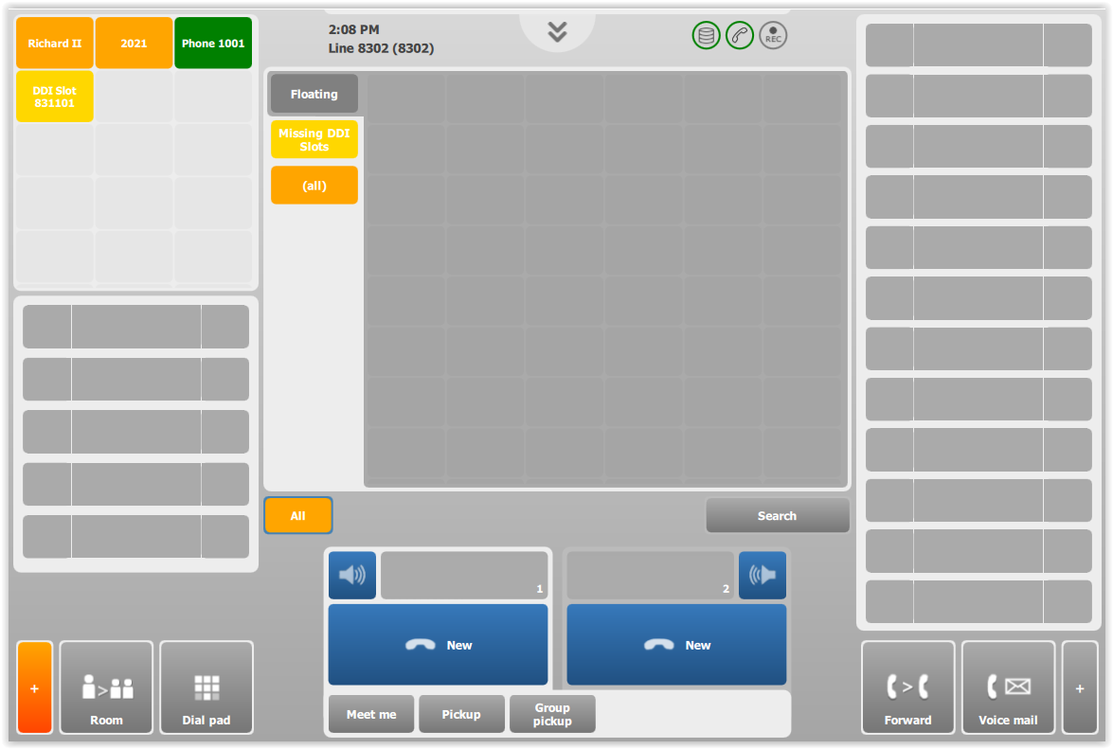Image resolution: width=1113 pixels, height=749 pixels.
Task: Toggle the speaker icon for line 1
Action: pos(352,575)
